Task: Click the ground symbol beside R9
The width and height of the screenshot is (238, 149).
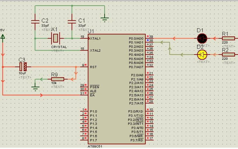Action: (35, 87)
